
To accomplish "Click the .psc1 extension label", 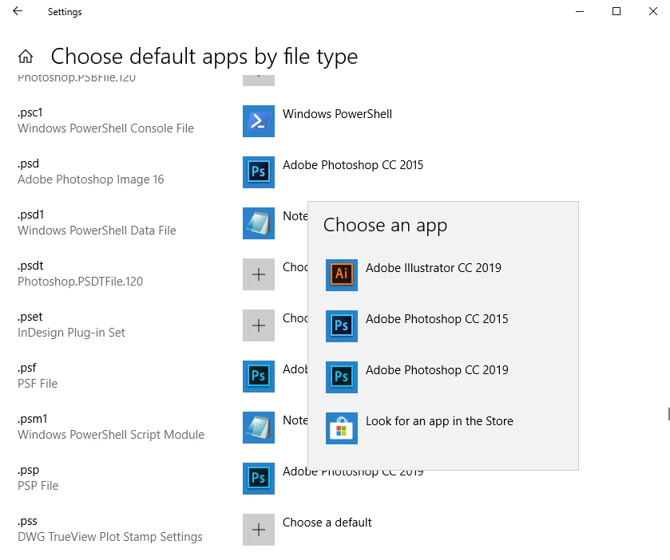I will pos(30,112).
